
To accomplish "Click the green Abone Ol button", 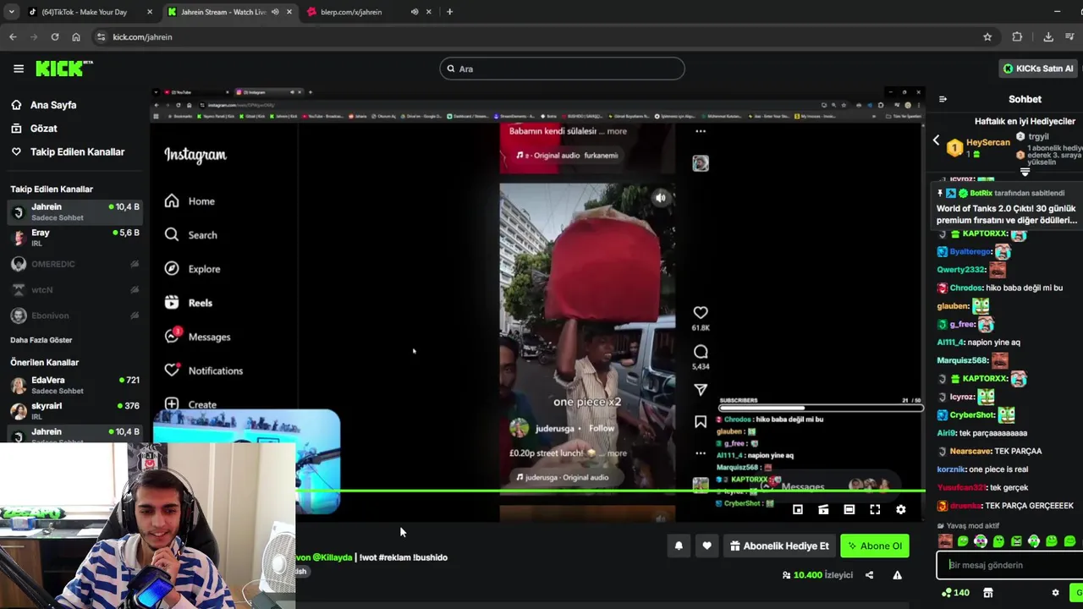I will pos(875,546).
